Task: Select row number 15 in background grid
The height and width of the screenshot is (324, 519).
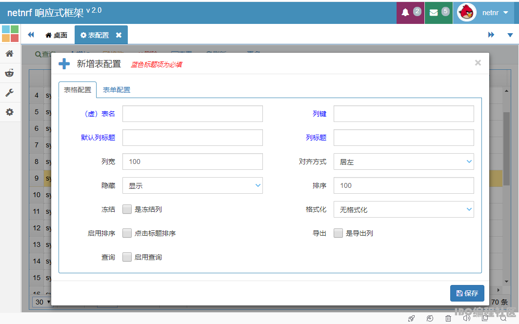Action: point(37,278)
